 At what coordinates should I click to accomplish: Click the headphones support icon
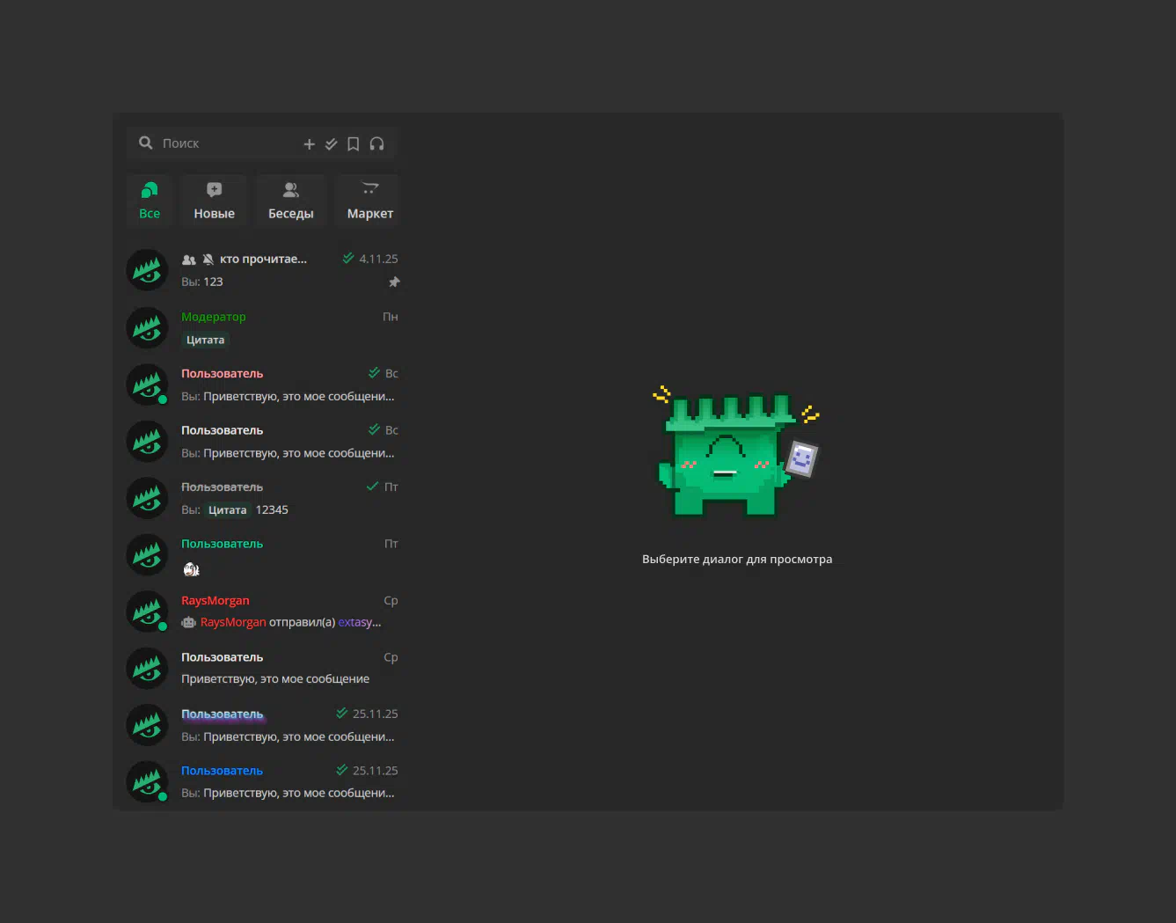tap(376, 144)
